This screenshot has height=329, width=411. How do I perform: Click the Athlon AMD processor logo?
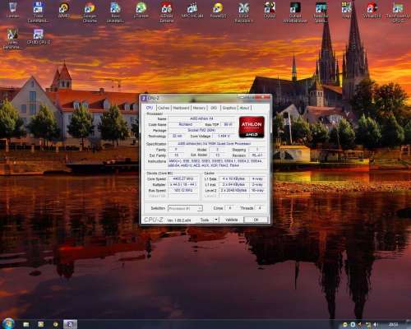coord(252,127)
